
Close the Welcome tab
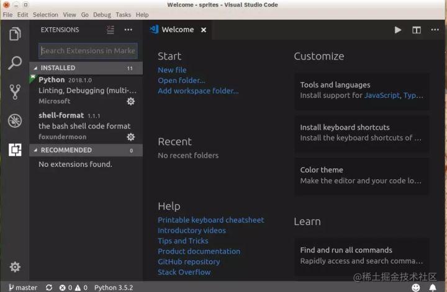coord(204,30)
